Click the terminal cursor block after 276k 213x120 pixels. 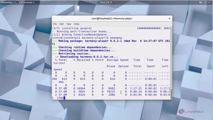64,98
